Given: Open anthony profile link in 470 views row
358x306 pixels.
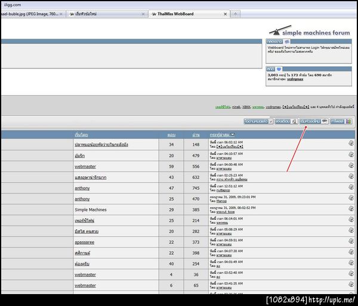Looking at the screenshot, I should pos(82,199).
